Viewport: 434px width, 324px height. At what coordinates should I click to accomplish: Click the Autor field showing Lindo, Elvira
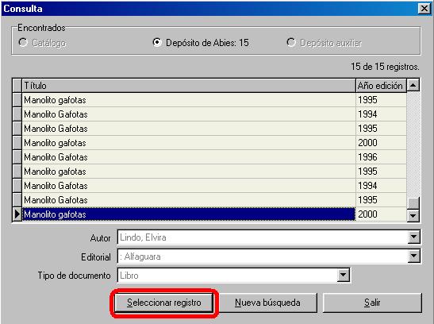263,237
